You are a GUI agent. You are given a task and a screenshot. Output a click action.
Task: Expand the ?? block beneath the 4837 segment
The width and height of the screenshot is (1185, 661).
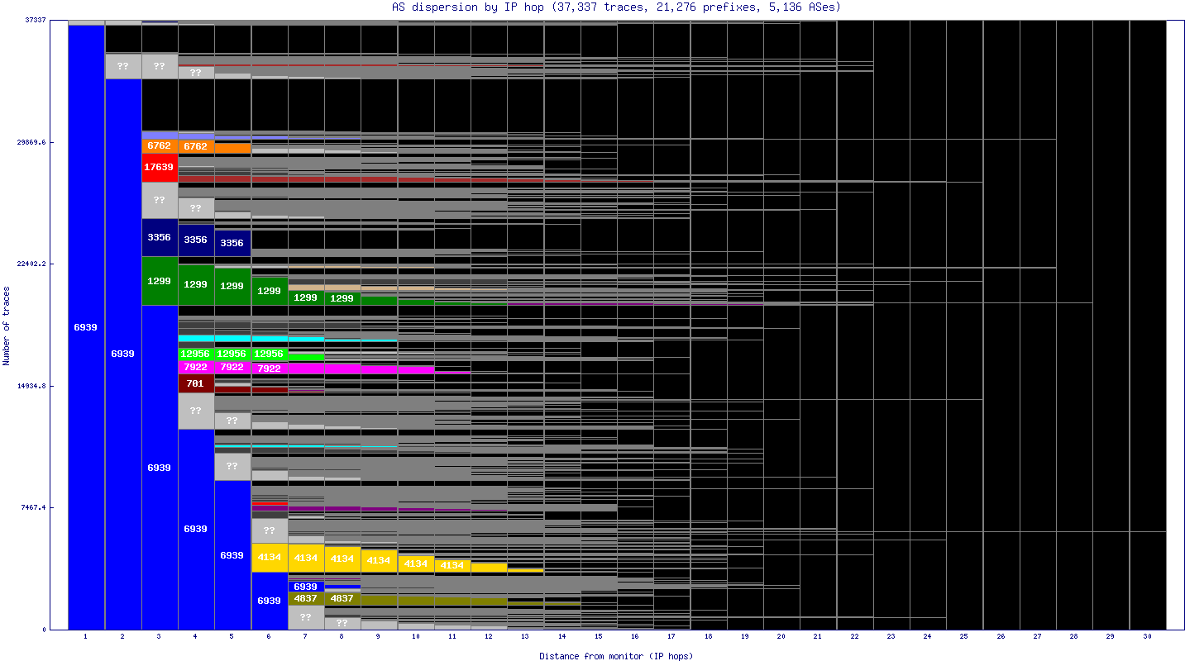[304, 617]
